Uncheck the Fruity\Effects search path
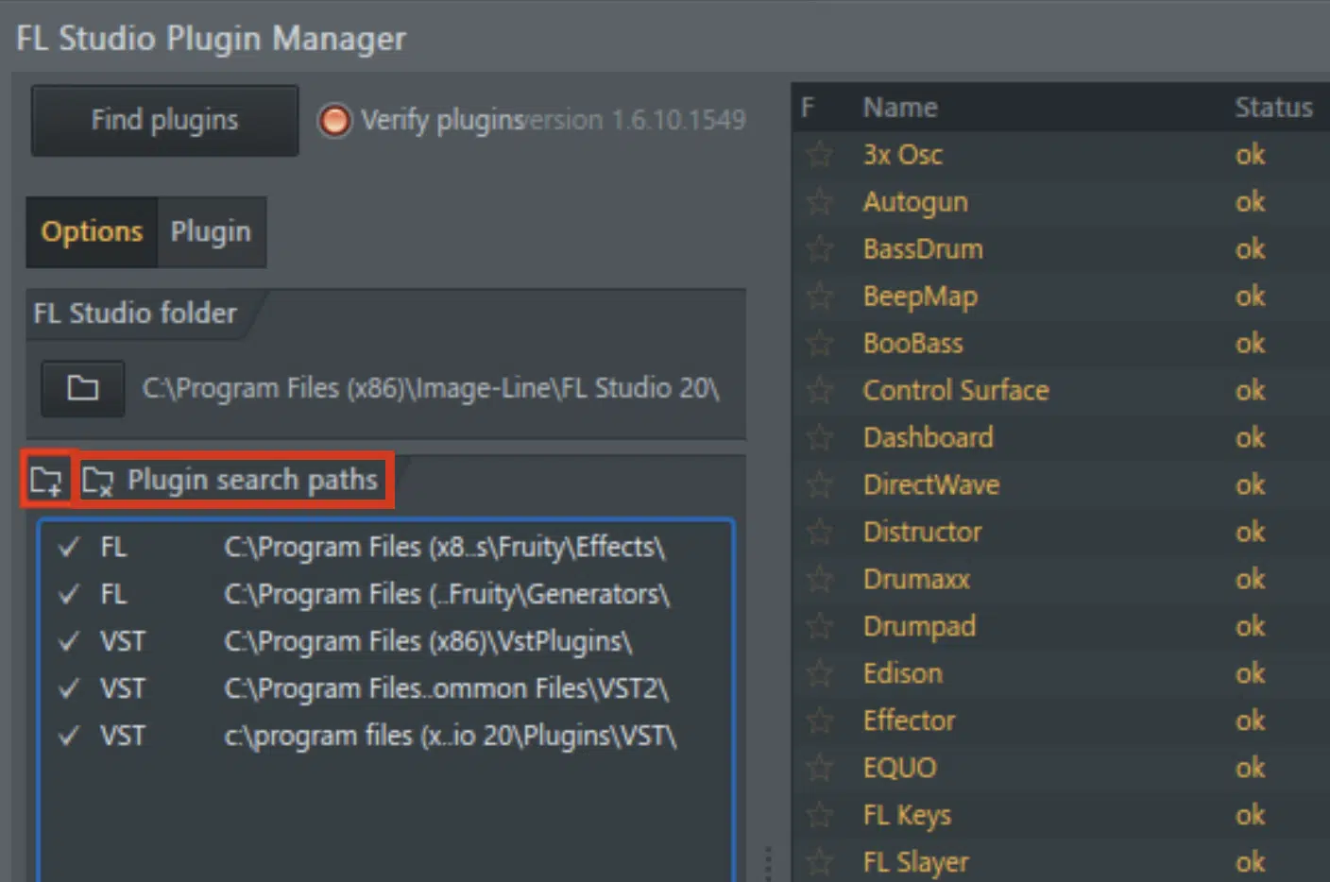Viewport: 1330px width, 882px height. [x=69, y=547]
